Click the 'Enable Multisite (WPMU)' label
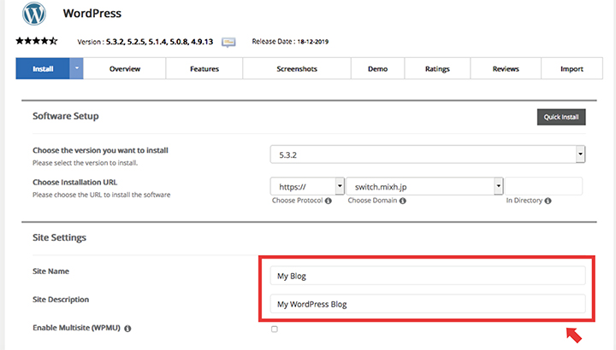The image size is (616, 350). pyautogui.click(x=76, y=328)
